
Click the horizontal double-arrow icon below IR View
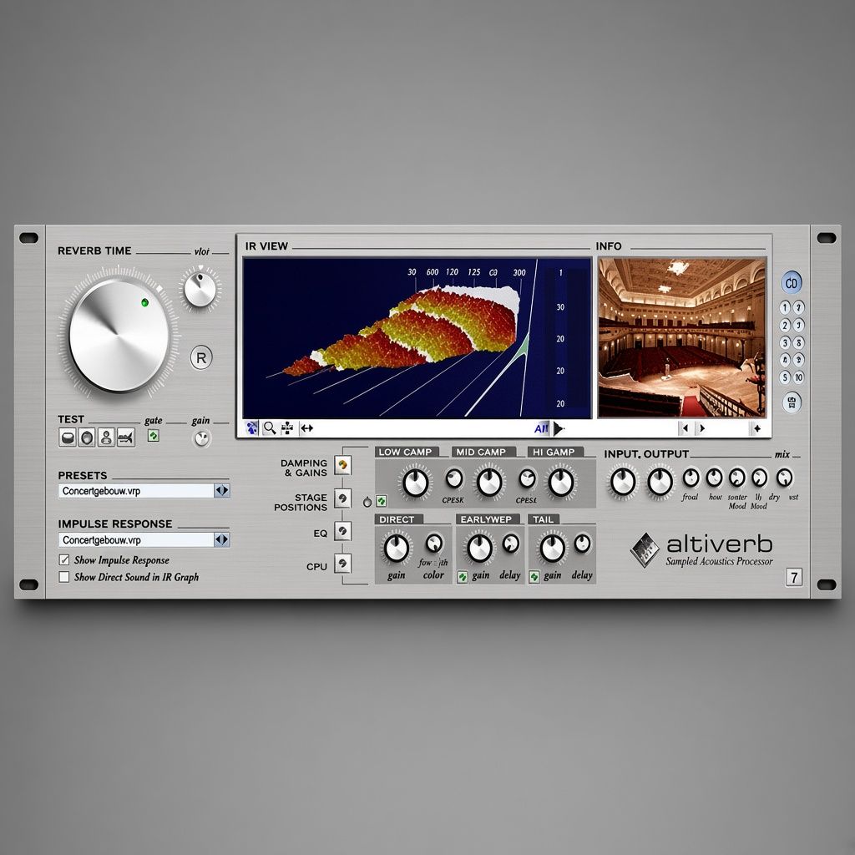[x=307, y=428]
